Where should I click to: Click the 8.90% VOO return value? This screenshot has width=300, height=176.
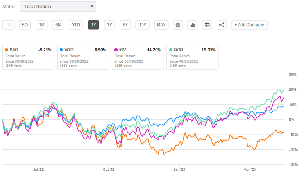tap(100, 50)
